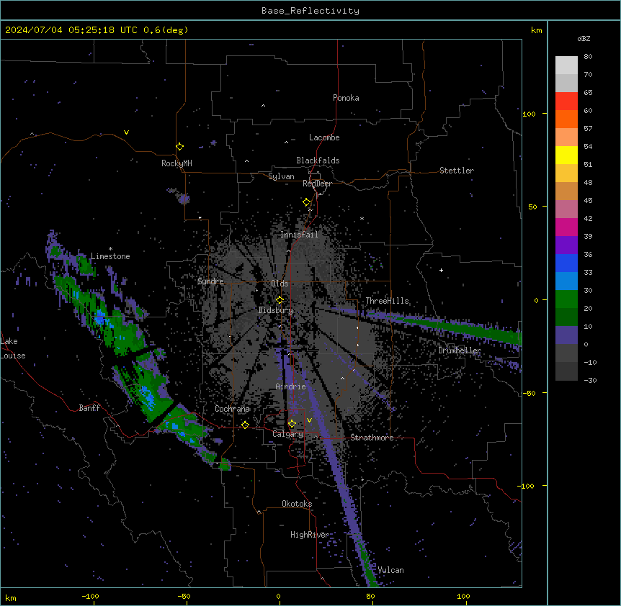Select the Cochrane label
Viewport: 621px width, 606px height.
233,409
